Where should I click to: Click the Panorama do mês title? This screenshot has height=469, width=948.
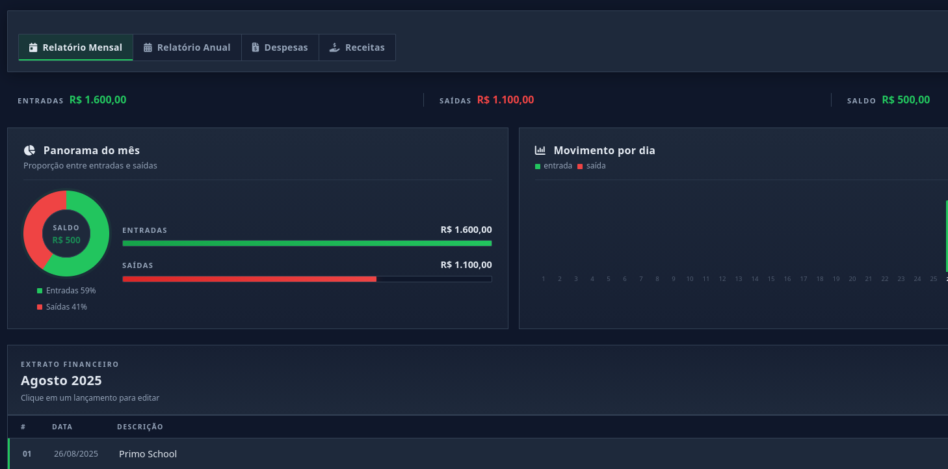pos(92,150)
